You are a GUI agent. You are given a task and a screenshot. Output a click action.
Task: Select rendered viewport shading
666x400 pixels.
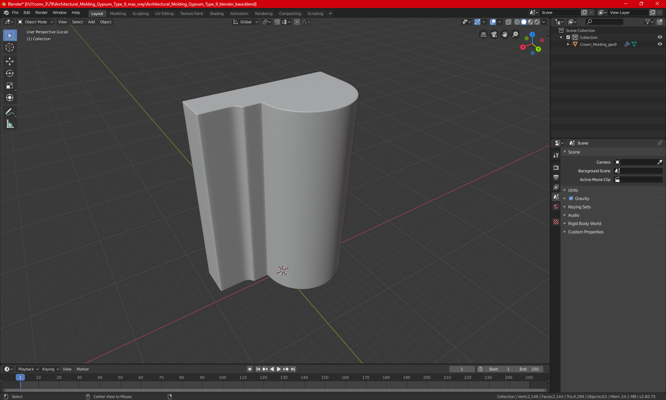(x=537, y=22)
